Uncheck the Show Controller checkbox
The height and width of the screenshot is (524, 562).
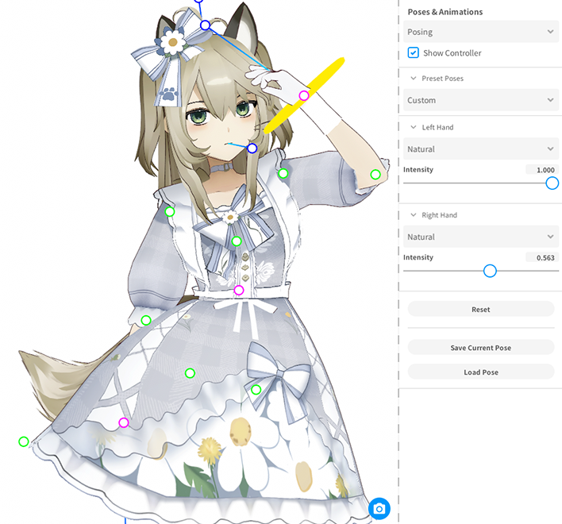pyautogui.click(x=413, y=53)
